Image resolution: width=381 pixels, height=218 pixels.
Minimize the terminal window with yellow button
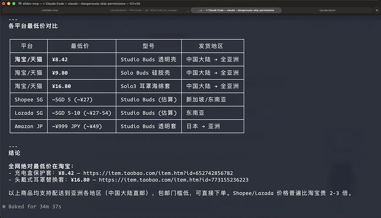click(x=8, y=4)
